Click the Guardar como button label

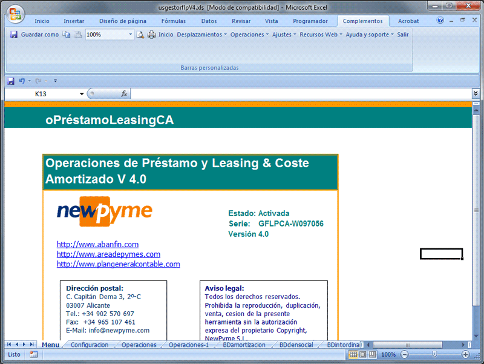(40, 35)
